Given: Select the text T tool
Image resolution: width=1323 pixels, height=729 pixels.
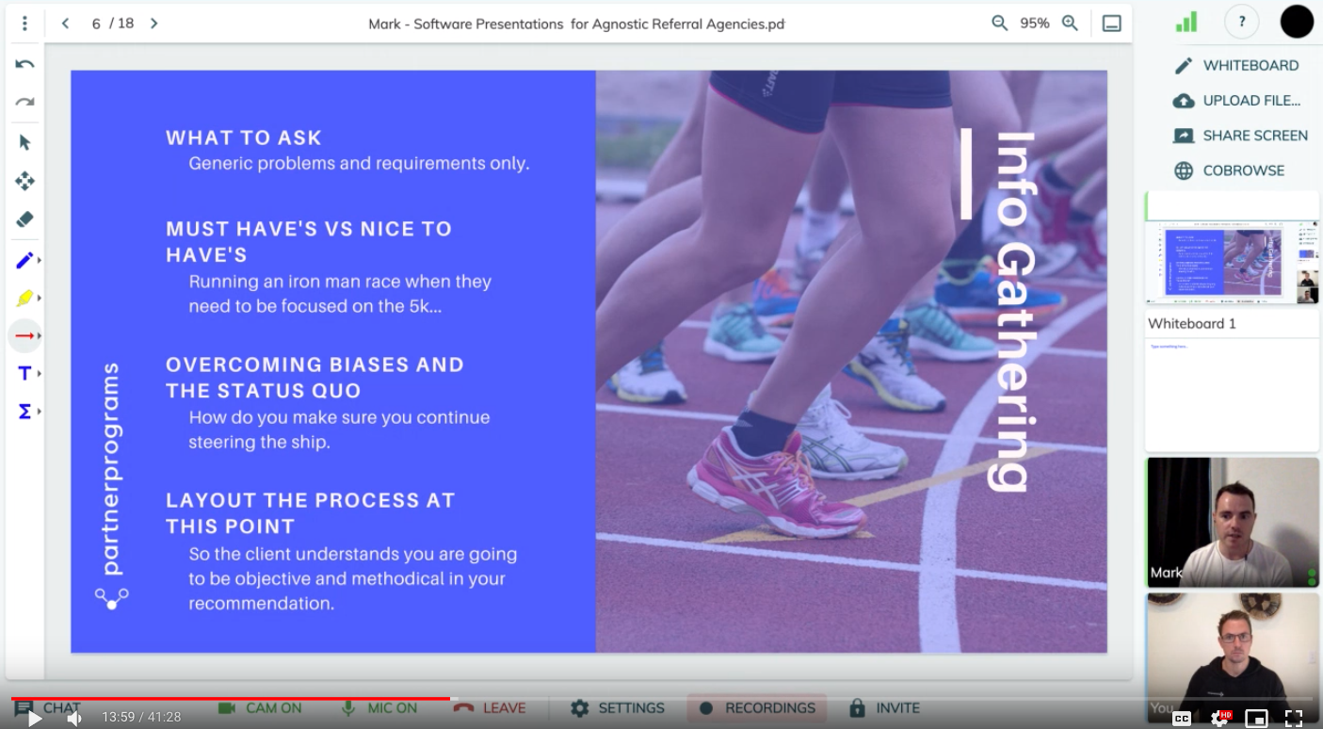Looking at the screenshot, I should pyautogui.click(x=24, y=374).
